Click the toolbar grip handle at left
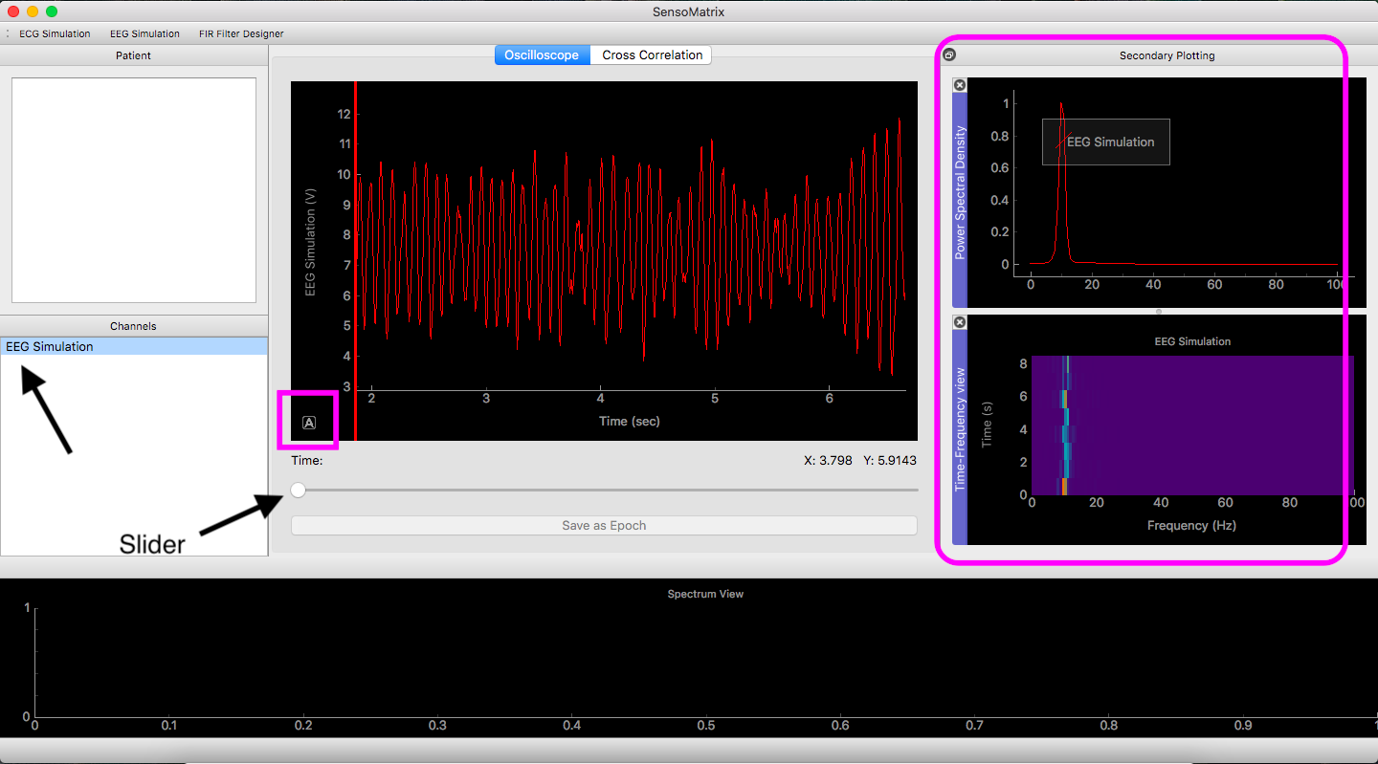The height and width of the screenshot is (764, 1378). (8, 33)
